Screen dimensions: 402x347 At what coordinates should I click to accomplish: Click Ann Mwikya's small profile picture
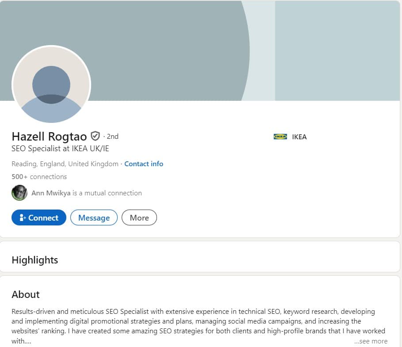pyautogui.click(x=19, y=193)
